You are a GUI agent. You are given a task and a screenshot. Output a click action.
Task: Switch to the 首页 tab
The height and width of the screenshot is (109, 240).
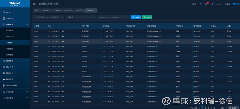pyautogui.click(x=37, y=10)
